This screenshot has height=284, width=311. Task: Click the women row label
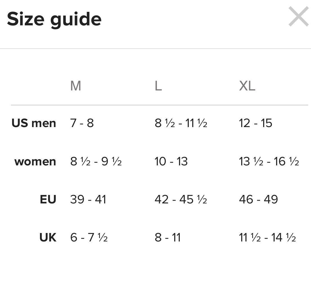pos(35,161)
